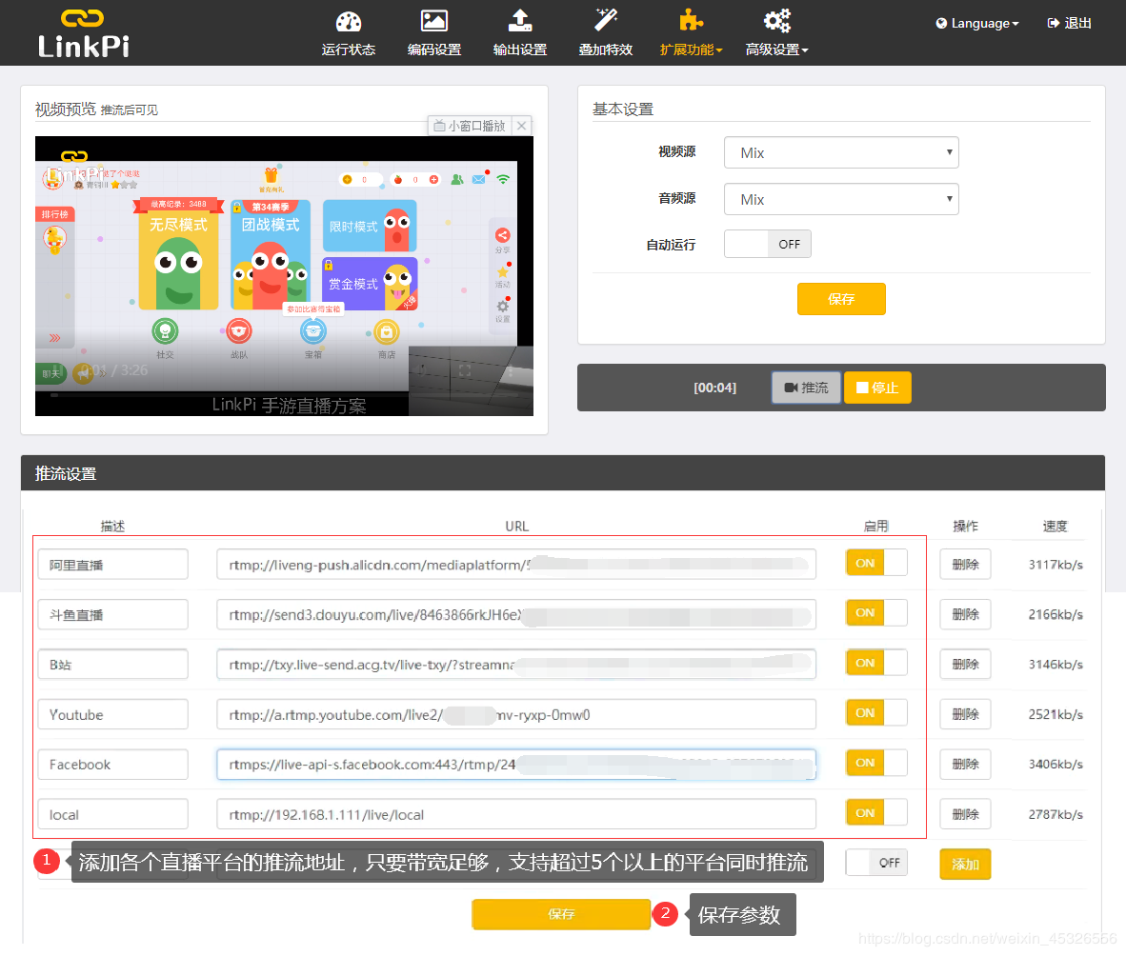Save push-stream settings with bottom 保存 button
This screenshot has height=956, width=1126.
561,914
